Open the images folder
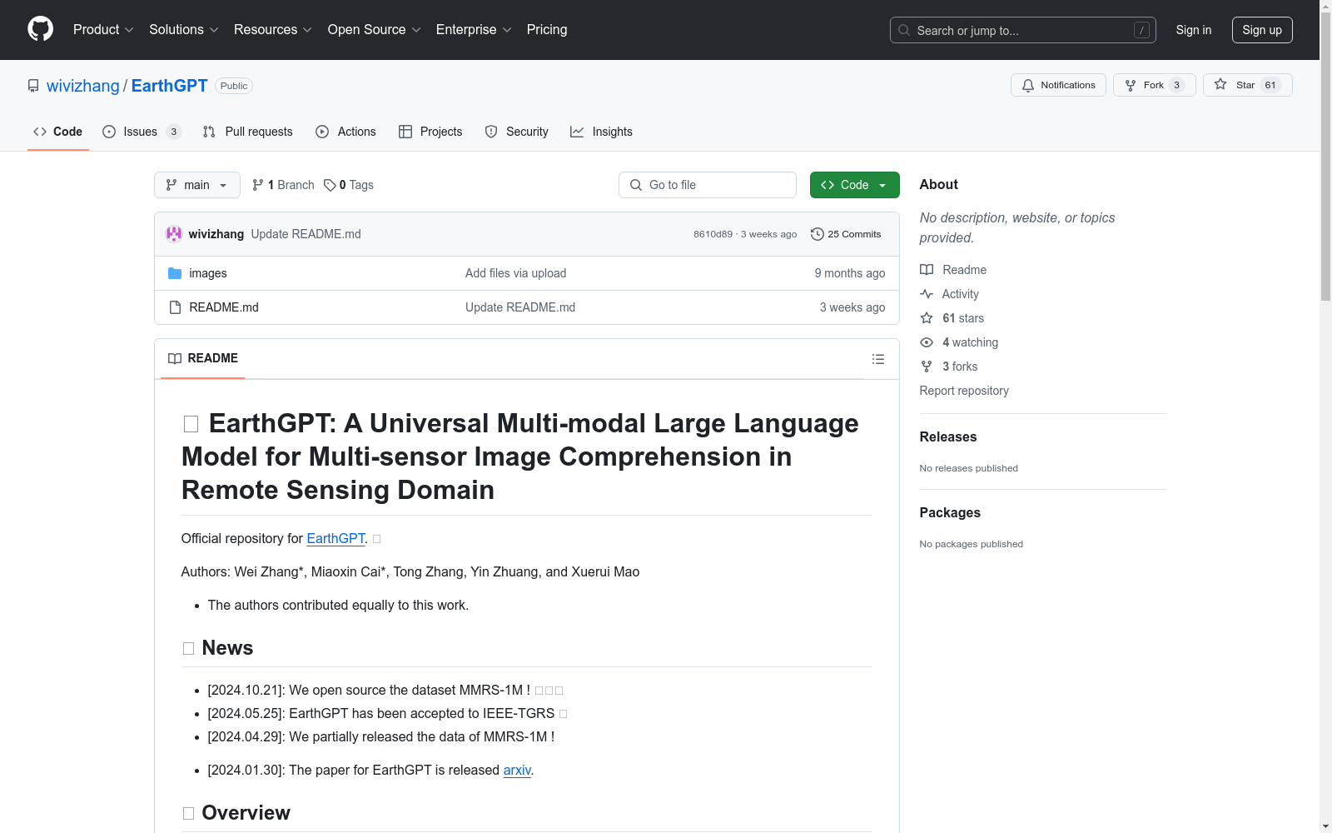The width and height of the screenshot is (1332, 833). 208,273
